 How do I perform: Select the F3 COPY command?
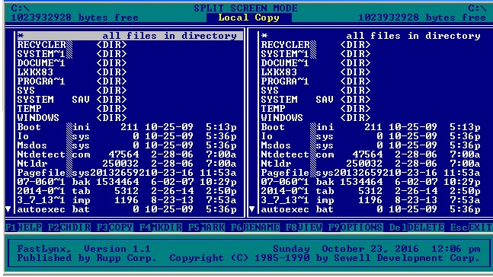click(x=115, y=227)
